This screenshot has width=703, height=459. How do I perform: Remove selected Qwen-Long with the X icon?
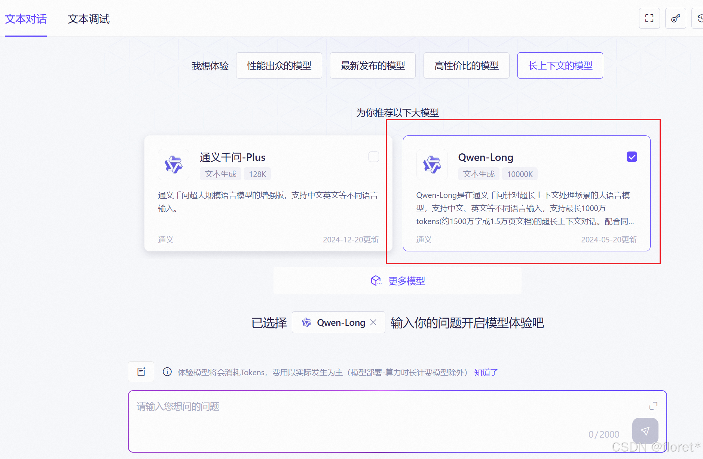373,322
